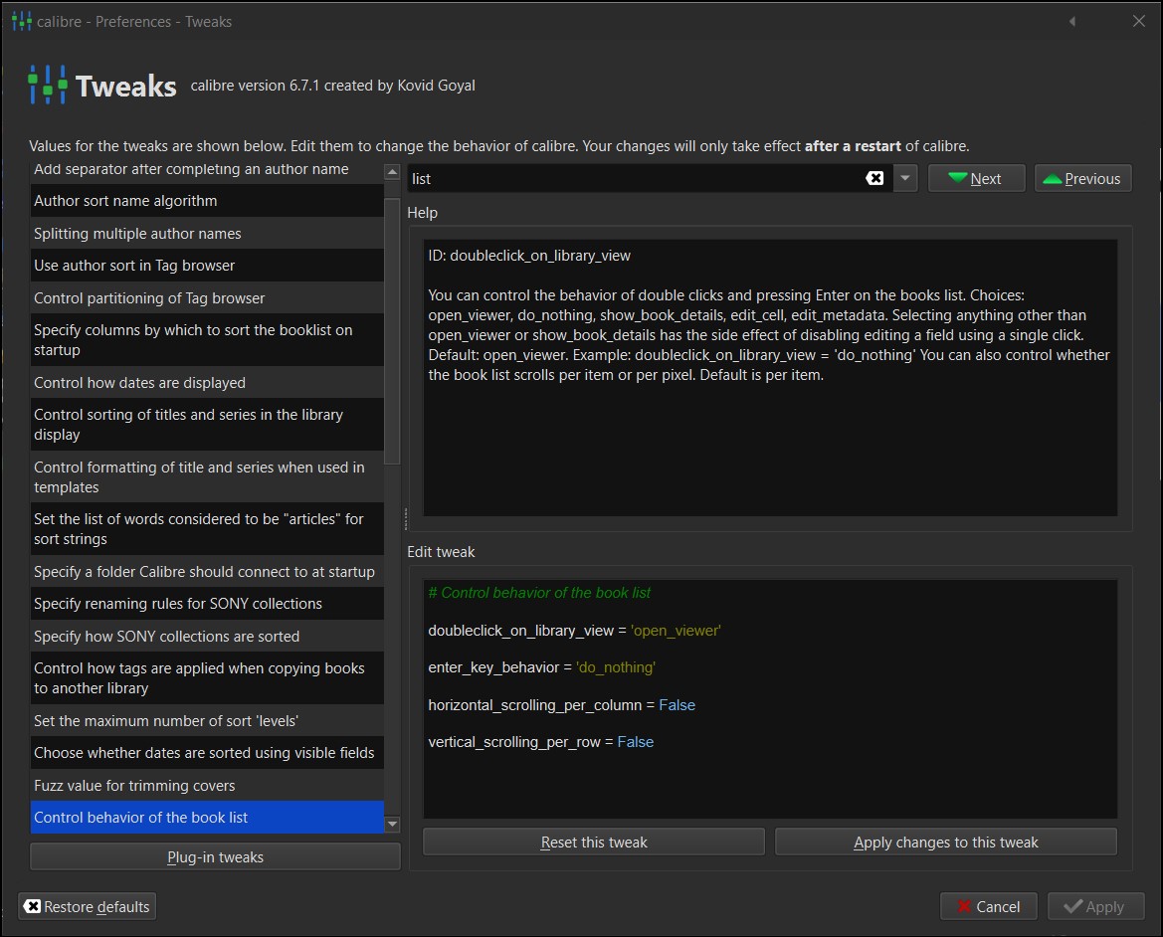The width and height of the screenshot is (1163, 937).
Task: Select 'Control sorting of titles and series in the library display'
Action: point(207,425)
